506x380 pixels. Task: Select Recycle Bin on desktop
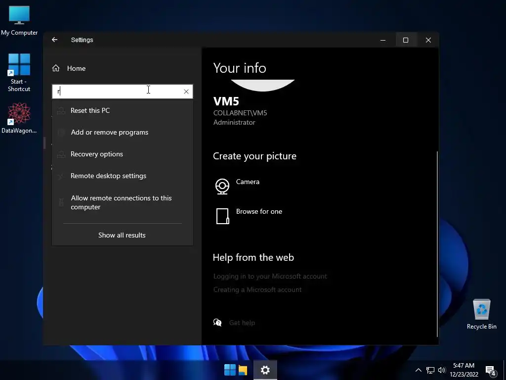[481, 314]
